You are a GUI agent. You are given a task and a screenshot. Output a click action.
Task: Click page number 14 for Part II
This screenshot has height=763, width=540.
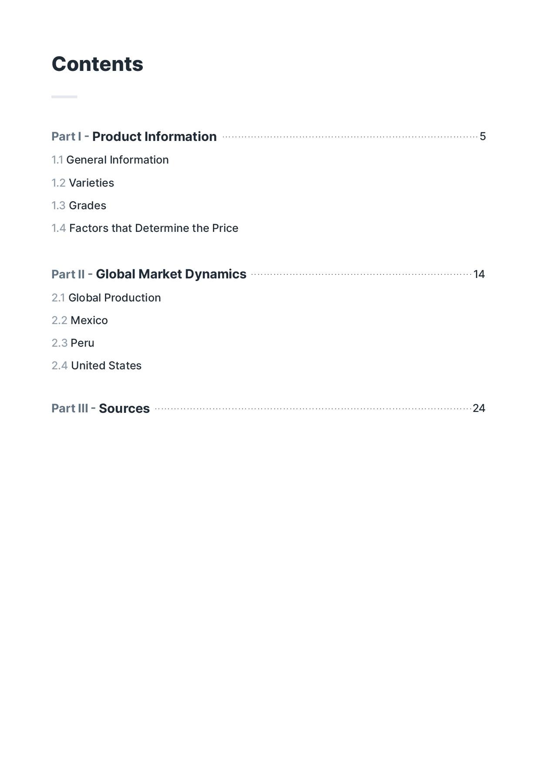479,274
